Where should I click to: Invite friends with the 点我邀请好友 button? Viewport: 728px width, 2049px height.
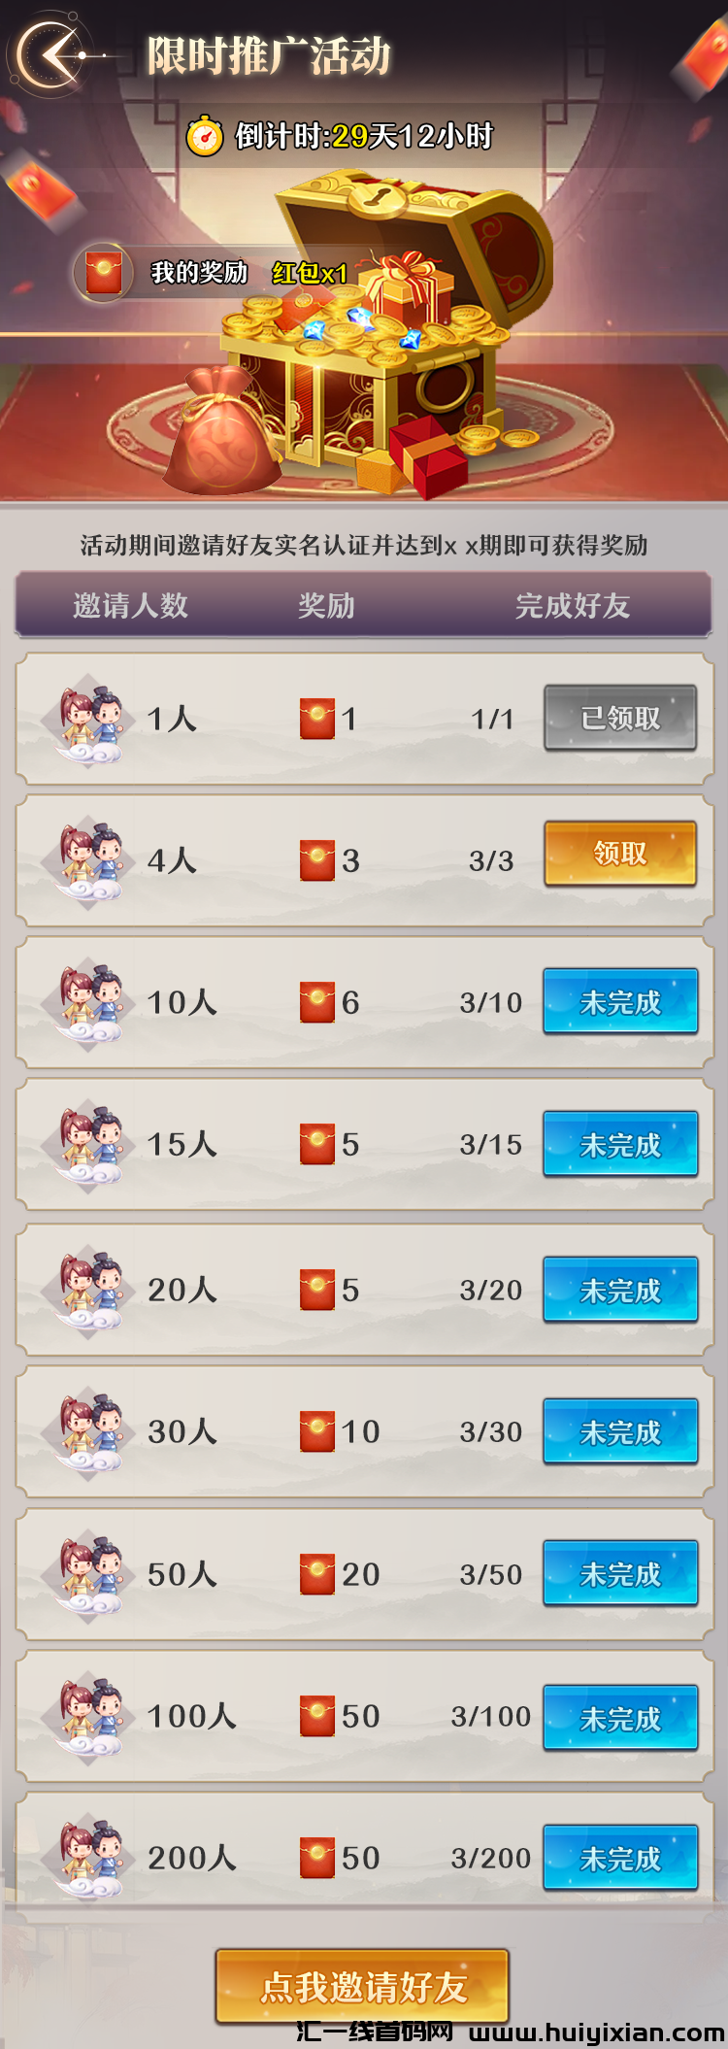click(363, 1986)
